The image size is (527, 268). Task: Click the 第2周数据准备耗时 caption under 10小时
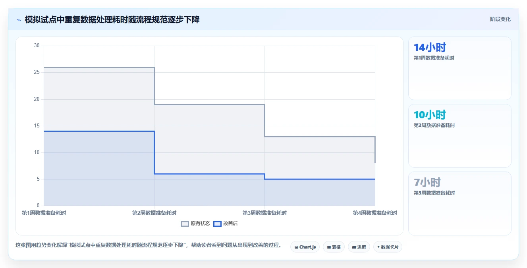pos(434,125)
